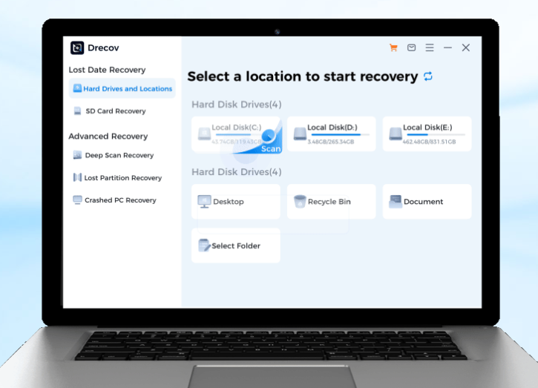The image size is (538, 388).
Task: Click the Desktop monitor icon
Action: tap(205, 202)
